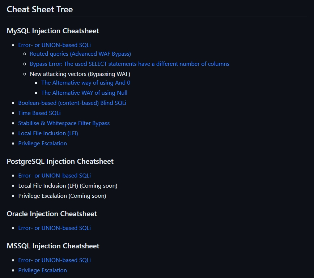Image resolution: width=314 pixels, height=278 pixels.
Task: Open Privilege Escalation link under MySQL section
Action: 42,143
